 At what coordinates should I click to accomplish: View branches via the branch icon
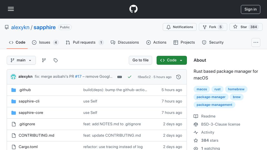[44, 60]
